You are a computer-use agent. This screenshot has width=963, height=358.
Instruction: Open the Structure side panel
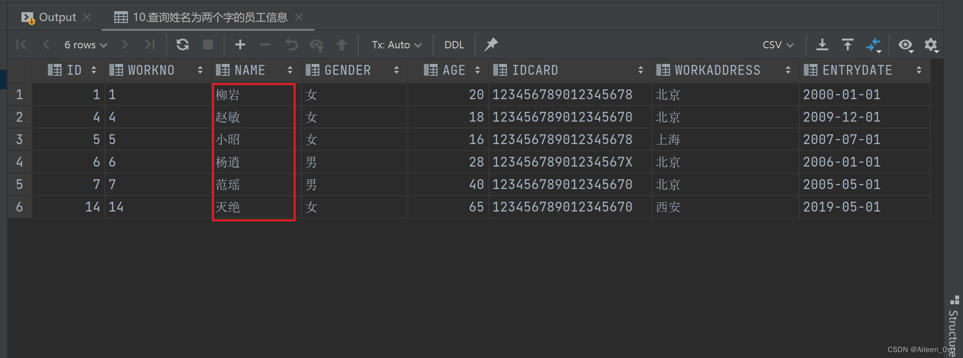pos(954,327)
